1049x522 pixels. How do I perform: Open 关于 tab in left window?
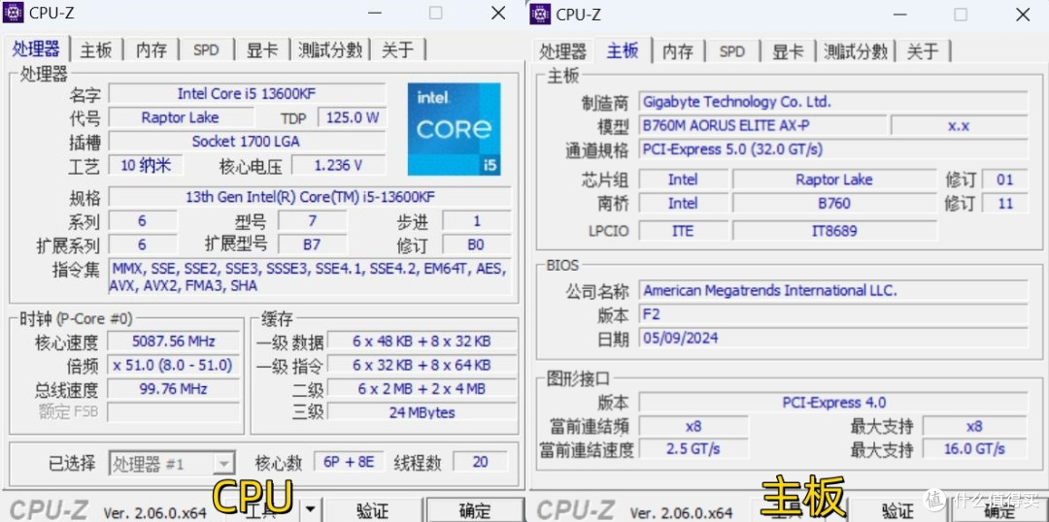[x=398, y=50]
